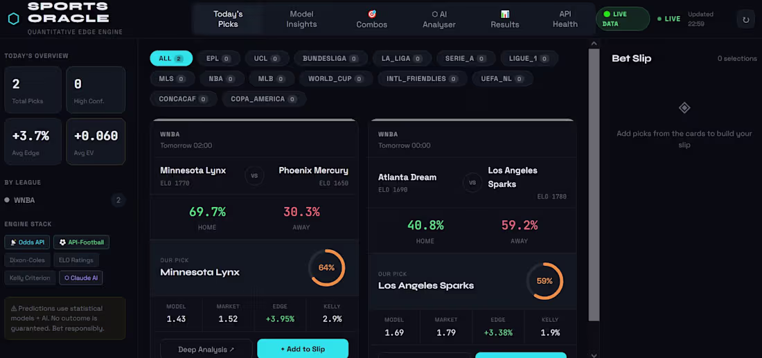This screenshot has width=762, height=358.
Task: Click the LIVE DATA status pill
Action: [623, 19]
